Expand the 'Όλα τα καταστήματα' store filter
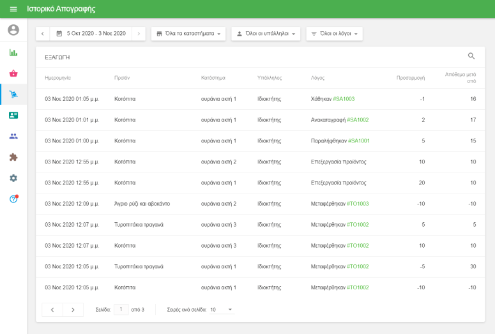Viewport: 495px width, 334px height. 188,33
